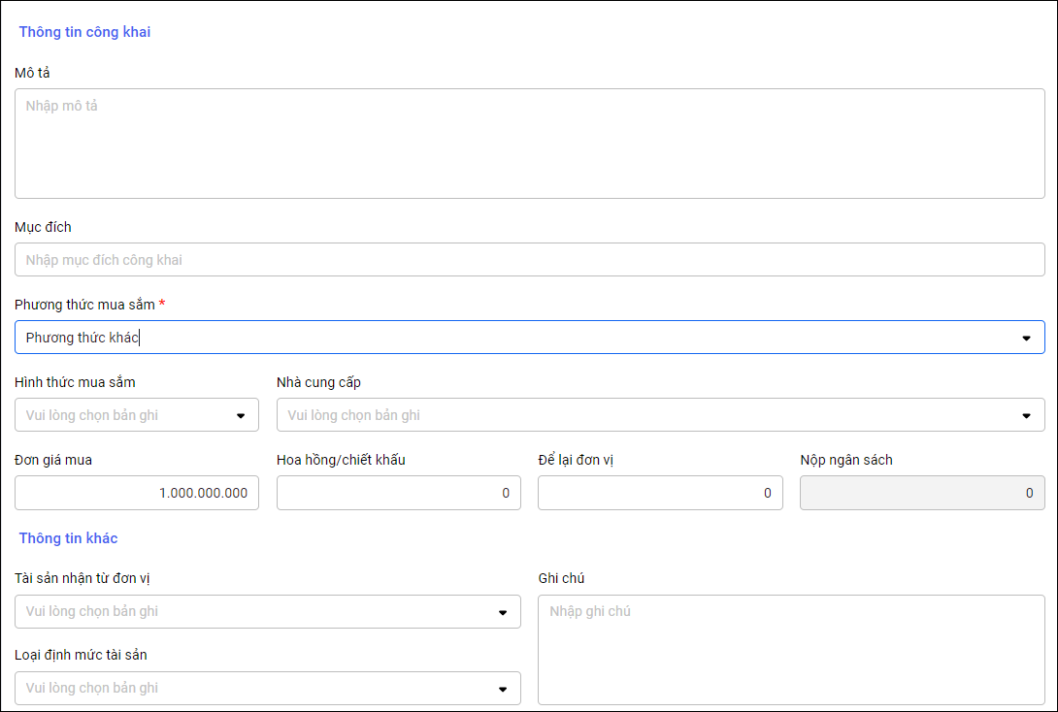This screenshot has width=1058, height=712.
Task: Click the 'Thông tin công khai' section heading
Action: point(84,32)
